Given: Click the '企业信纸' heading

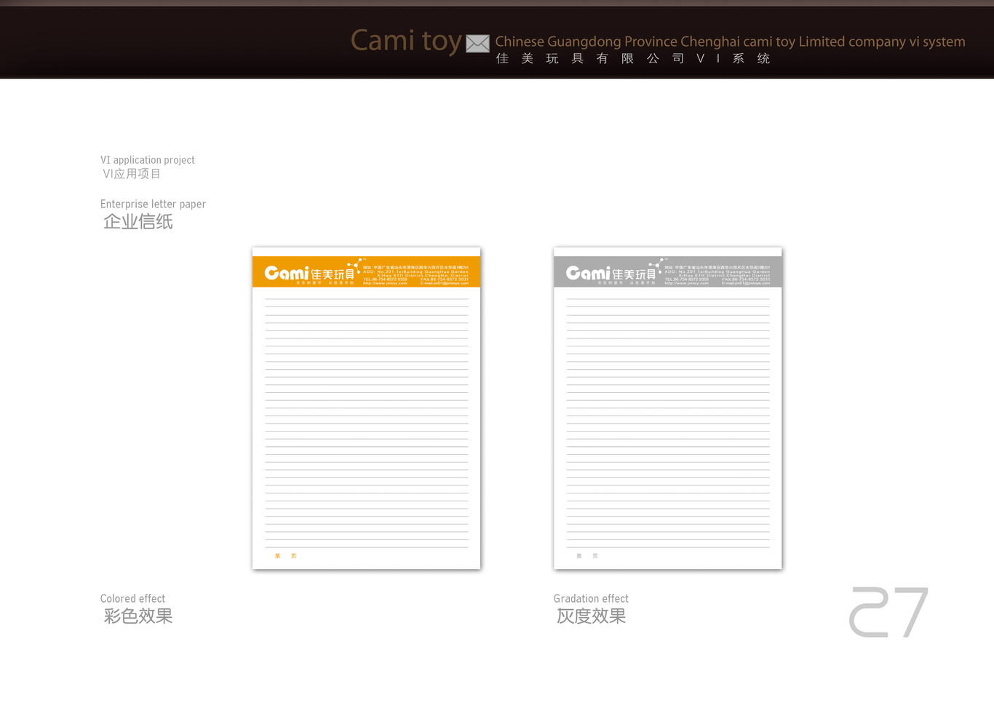Looking at the screenshot, I should [138, 222].
